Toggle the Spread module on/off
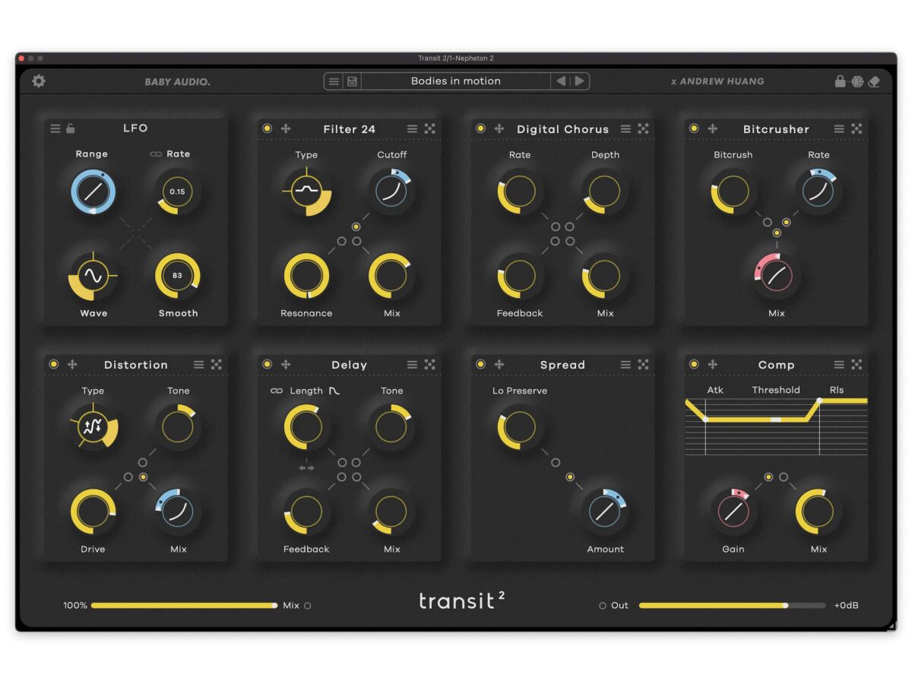 (480, 365)
